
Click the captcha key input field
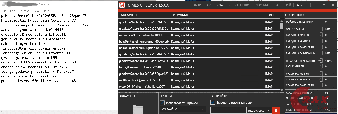click(x=228, y=110)
